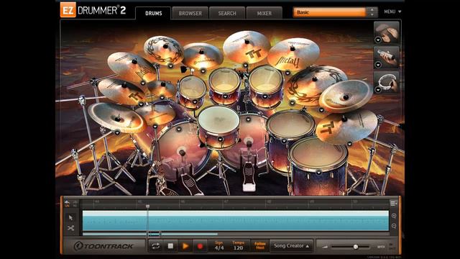Screen dimensions: 460x259
Task: Click bar 47 on the timeline ruler
Action: [226, 202]
